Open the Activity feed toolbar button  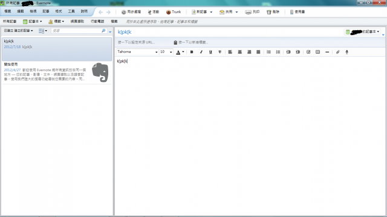tap(153, 12)
